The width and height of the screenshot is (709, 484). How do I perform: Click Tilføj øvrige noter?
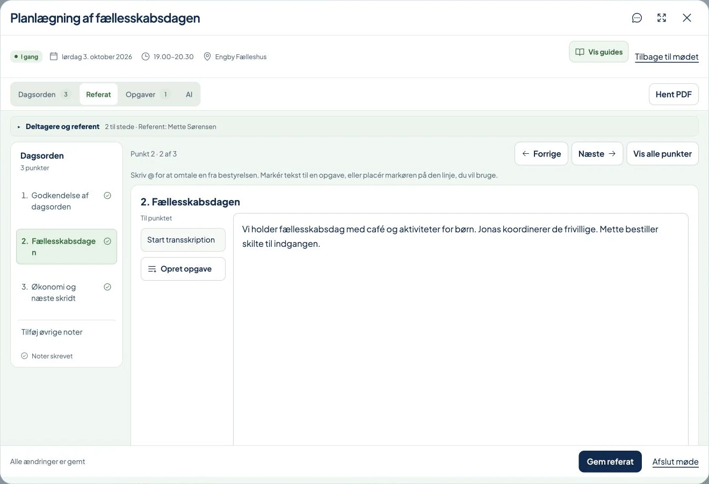[52, 332]
